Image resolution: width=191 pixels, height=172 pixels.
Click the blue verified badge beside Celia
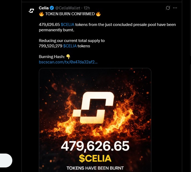pos(52,8)
